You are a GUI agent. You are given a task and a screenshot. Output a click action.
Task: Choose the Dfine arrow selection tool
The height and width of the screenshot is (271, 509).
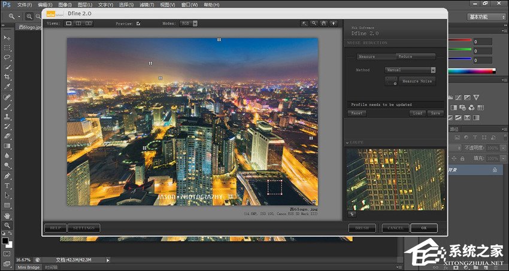point(304,23)
